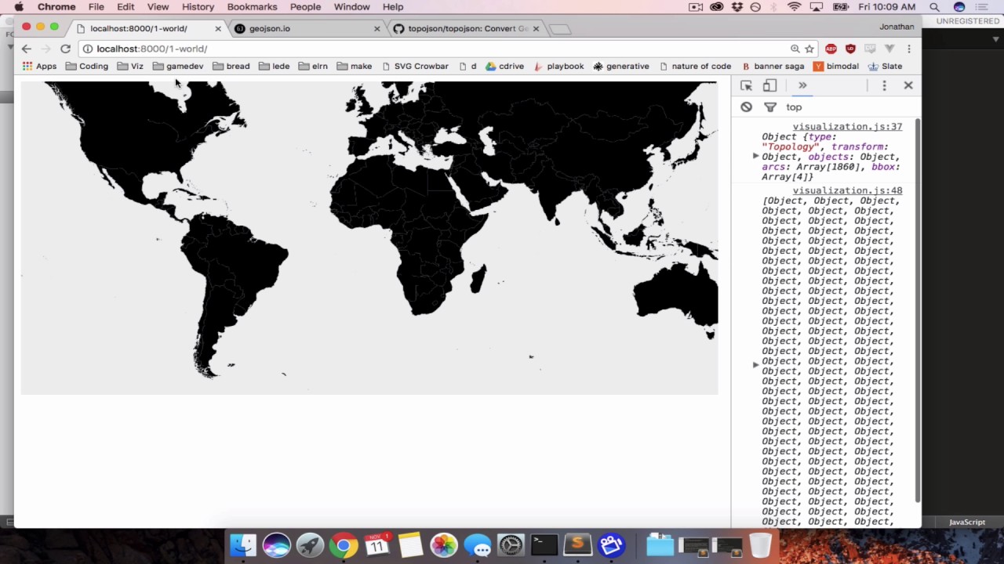Open the Adblock Plus extension icon
1004x564 pixels.
click(x=831, y=49)
